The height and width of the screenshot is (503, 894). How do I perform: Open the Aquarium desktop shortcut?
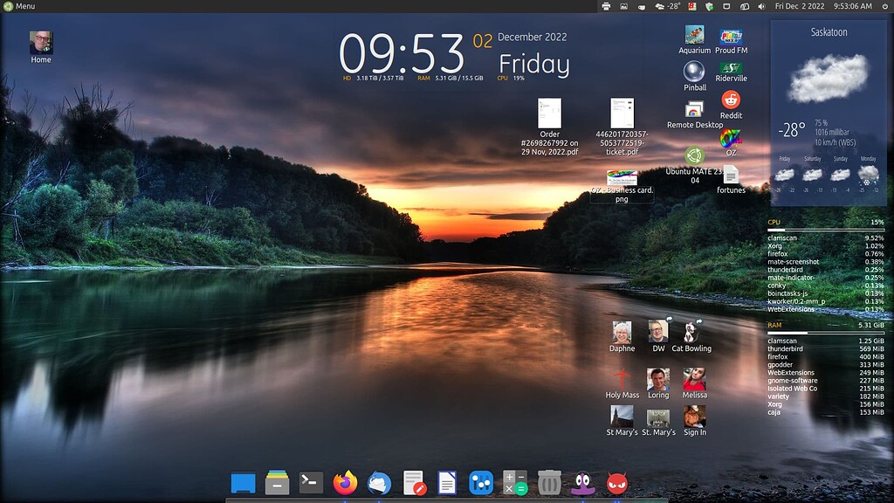(693, 37)
